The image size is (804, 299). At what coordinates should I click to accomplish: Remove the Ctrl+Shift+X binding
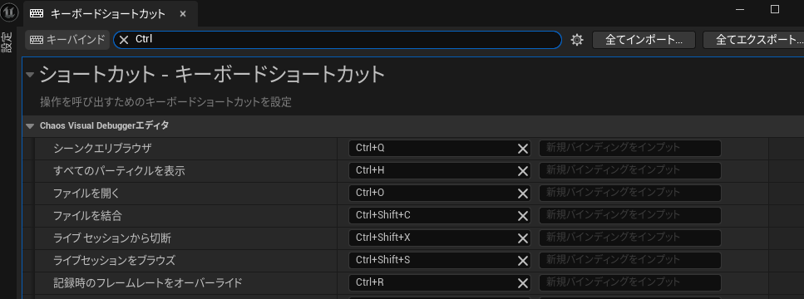click(522, 238)
